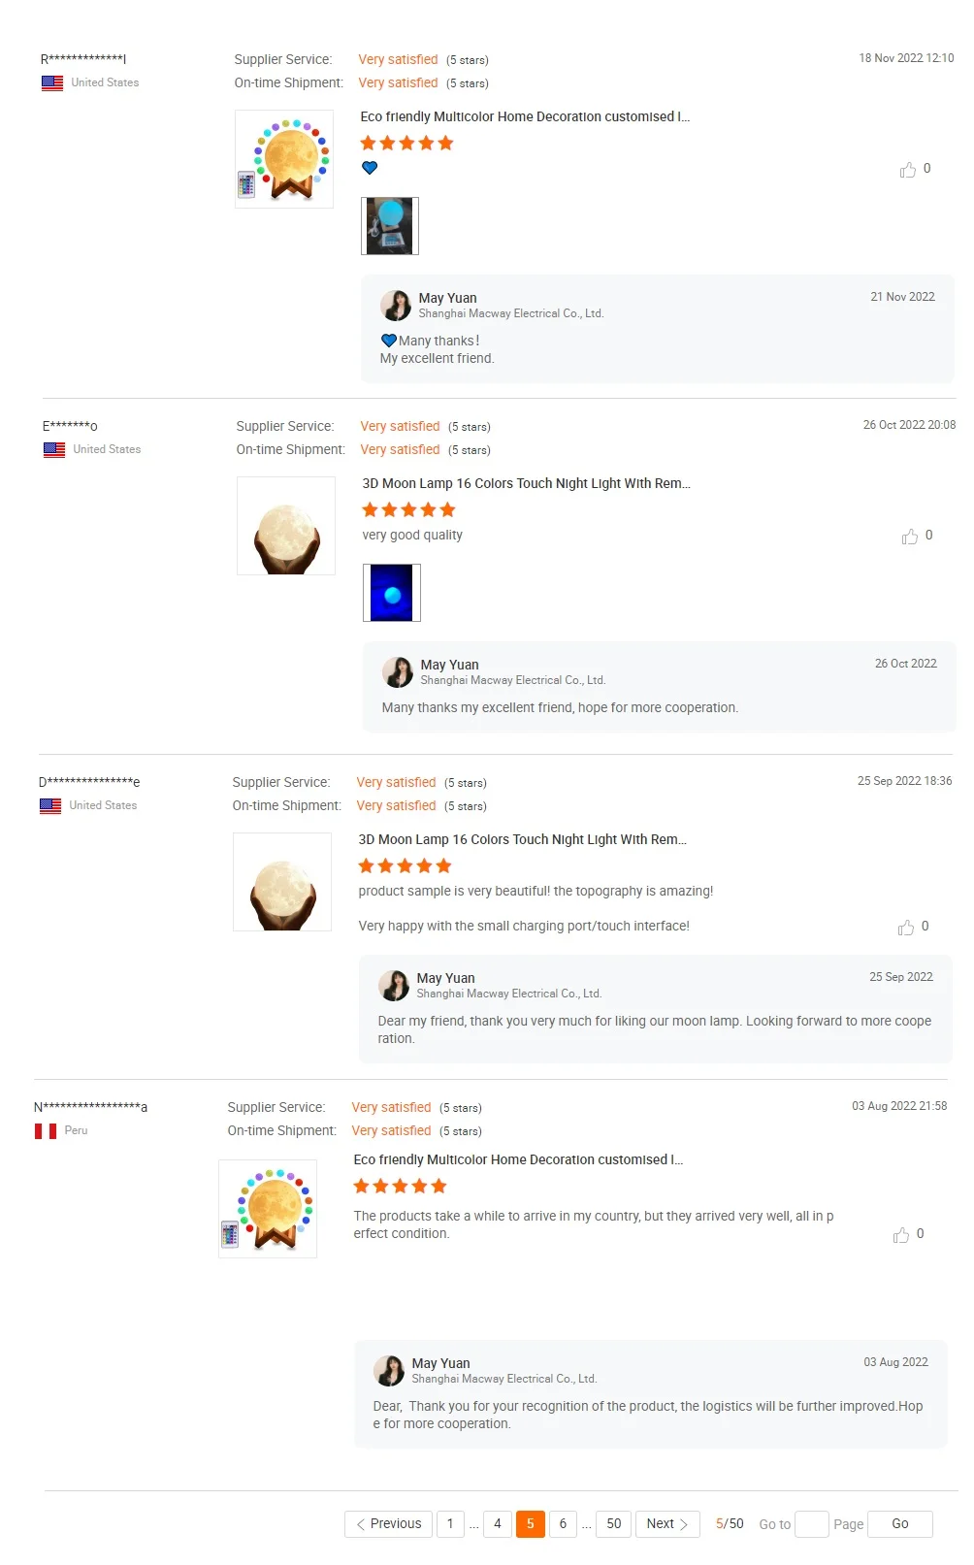The height and width of the screenshot is (1565, 974).
Task: Click May Yuan's avatar in the 26 Oct 2022 reply
Action: pyautogui.click(x=398, y=672)
